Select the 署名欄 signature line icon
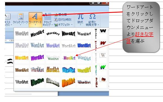Viewport: 163px width, 102px height. coord(56,15)
